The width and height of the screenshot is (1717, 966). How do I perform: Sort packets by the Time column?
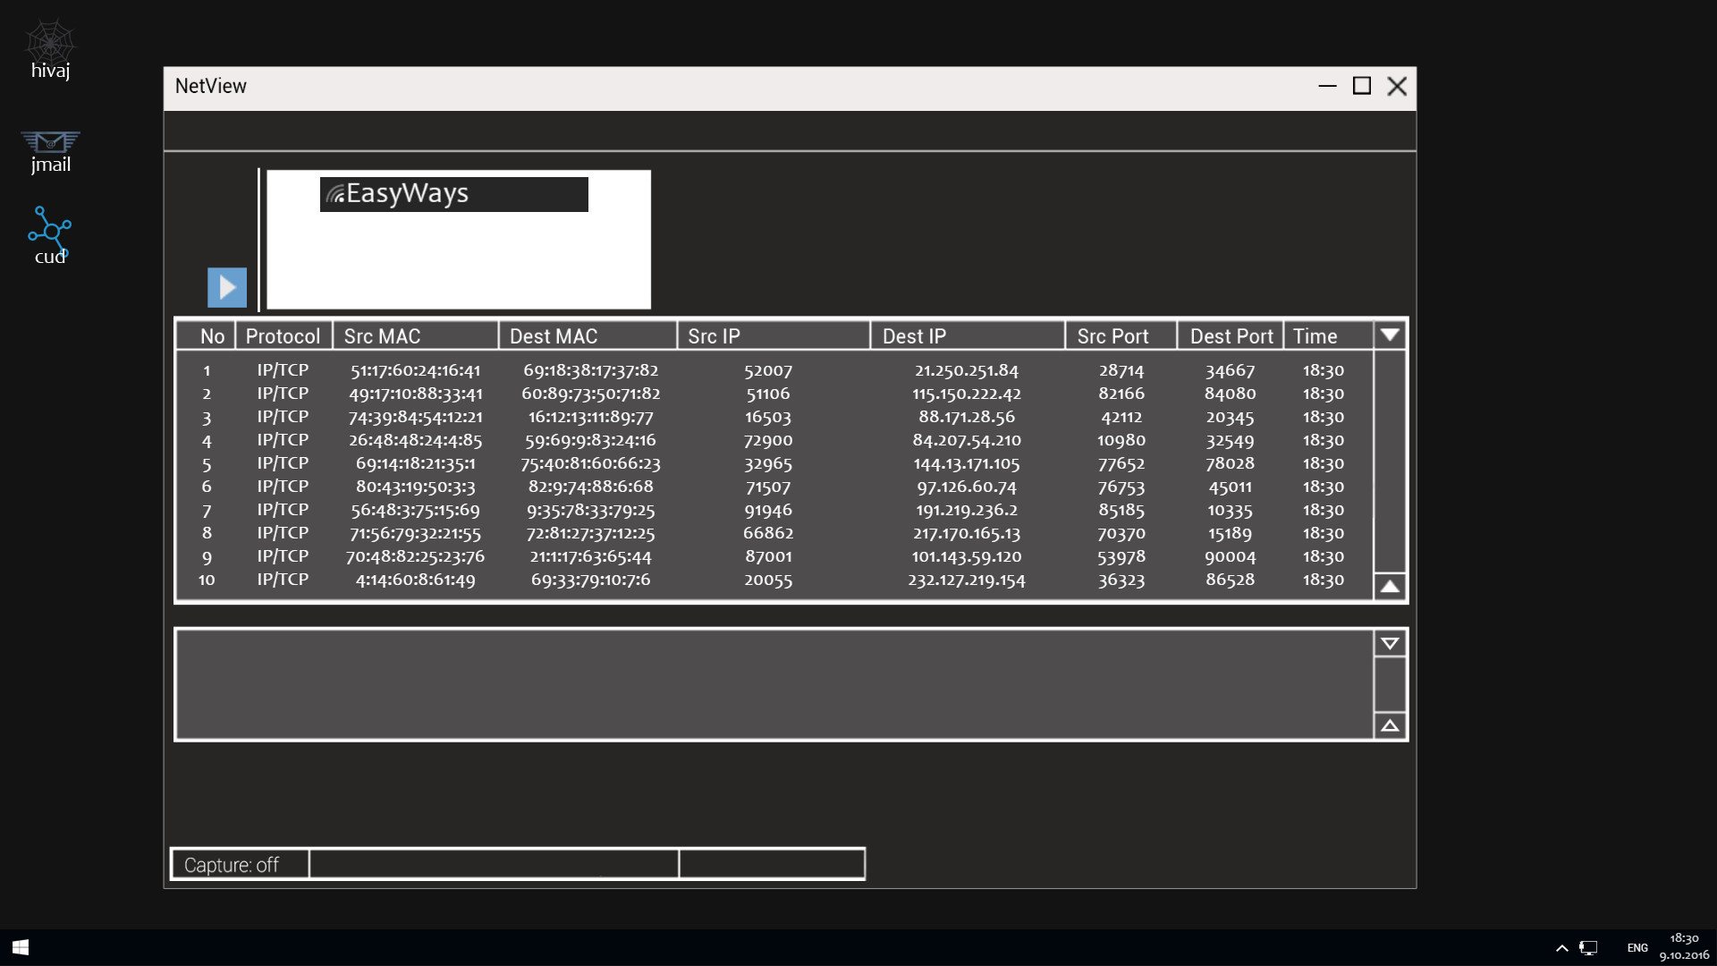tap(1315, 335)
